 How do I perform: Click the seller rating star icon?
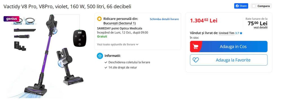(x=241, y=33)
